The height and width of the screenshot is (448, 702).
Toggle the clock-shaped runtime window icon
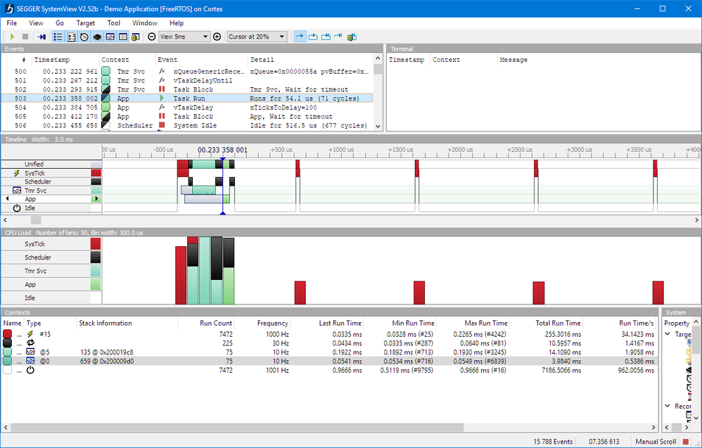click(84, 37)
